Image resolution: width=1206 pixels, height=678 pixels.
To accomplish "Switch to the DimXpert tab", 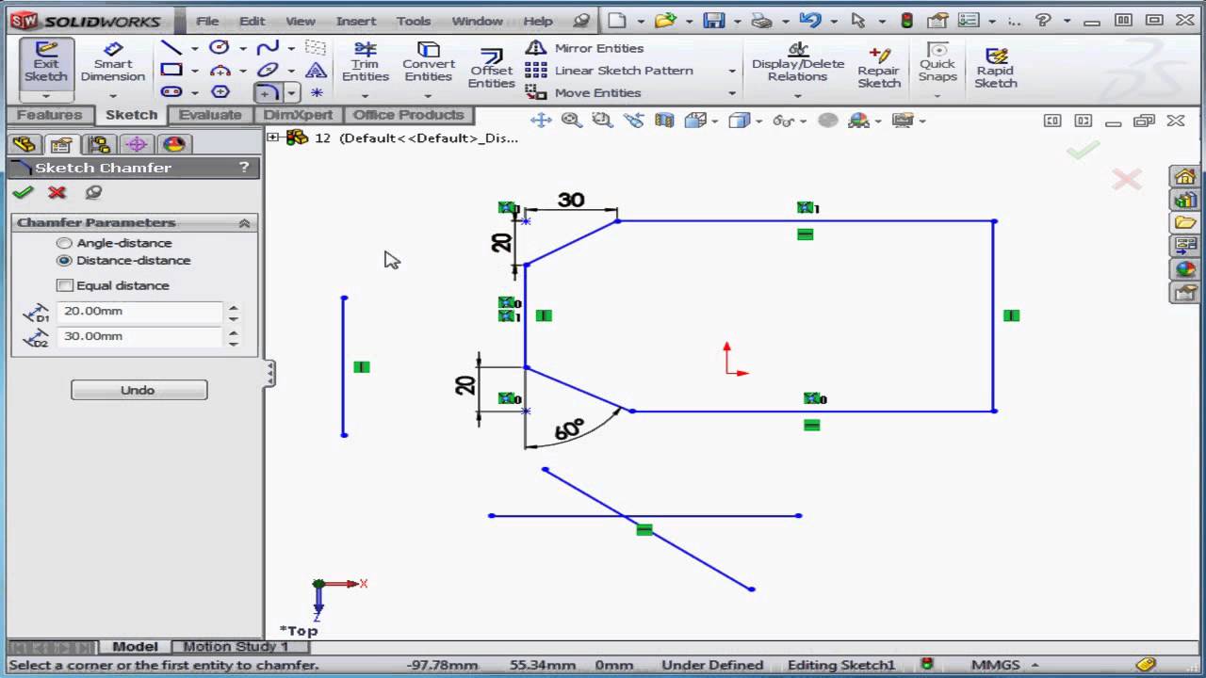I will pyautogui.click(x=298, y=115).
